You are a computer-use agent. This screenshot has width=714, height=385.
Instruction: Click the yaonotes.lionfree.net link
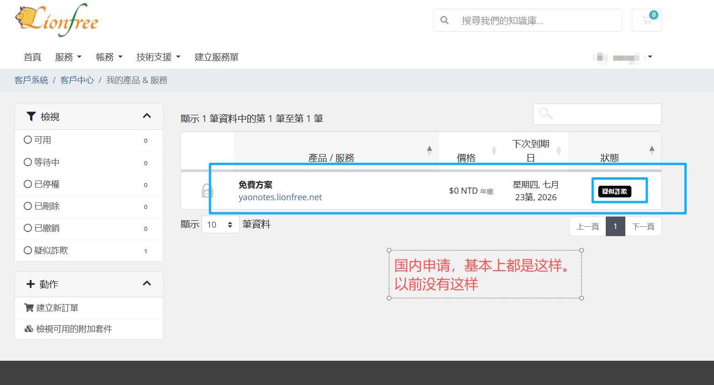tap(280, 197)
